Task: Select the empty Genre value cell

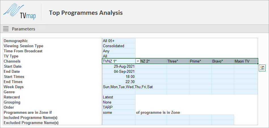Action: [119, 92]
